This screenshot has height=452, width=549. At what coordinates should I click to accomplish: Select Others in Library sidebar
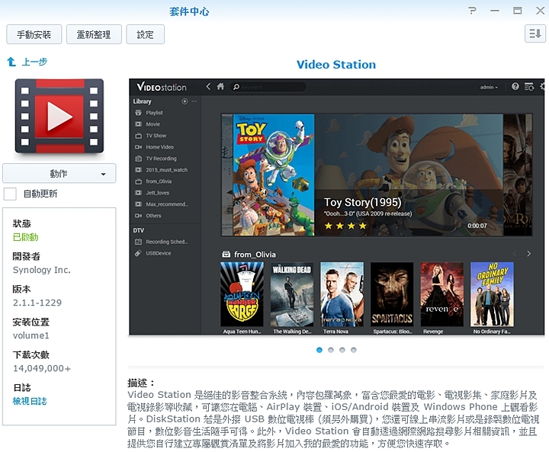(154, 216)
